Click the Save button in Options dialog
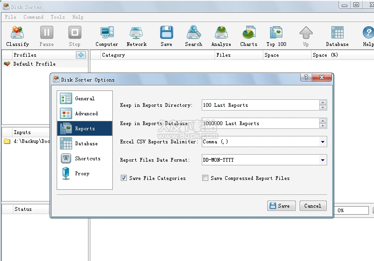The height and width of the screenshot is (261, 374). (x=281, y=206)
